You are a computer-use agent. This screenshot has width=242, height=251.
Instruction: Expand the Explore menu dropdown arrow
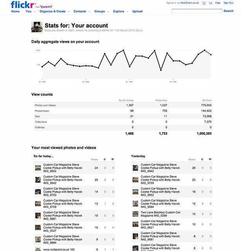coord(127,12)
